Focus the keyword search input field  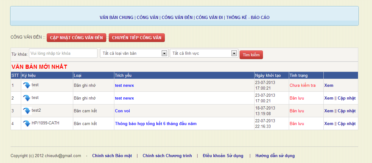click(x=63, y=54)
